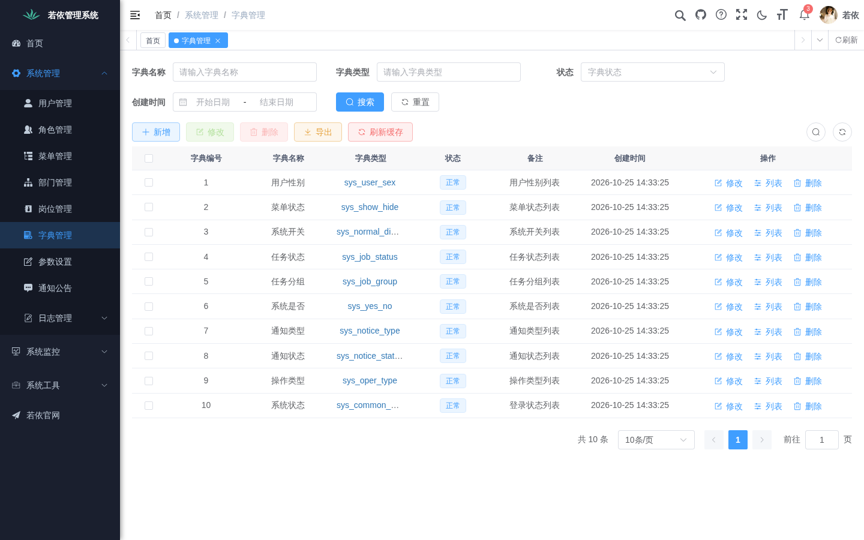Click the 重置 reset button

pos(415,102)
